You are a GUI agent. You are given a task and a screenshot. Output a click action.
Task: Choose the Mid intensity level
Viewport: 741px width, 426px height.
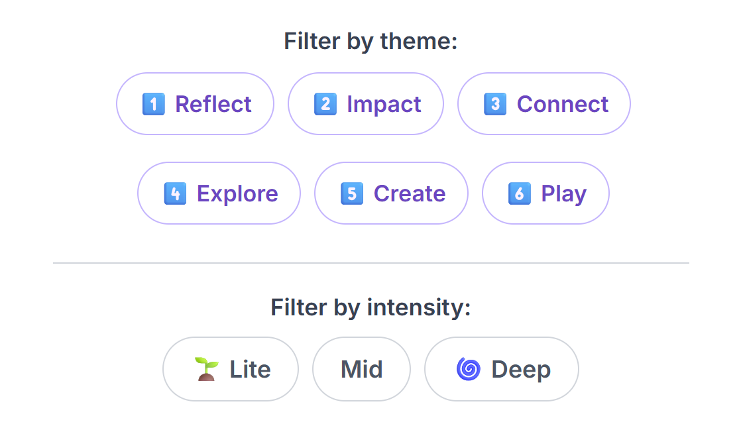point(361,369)
